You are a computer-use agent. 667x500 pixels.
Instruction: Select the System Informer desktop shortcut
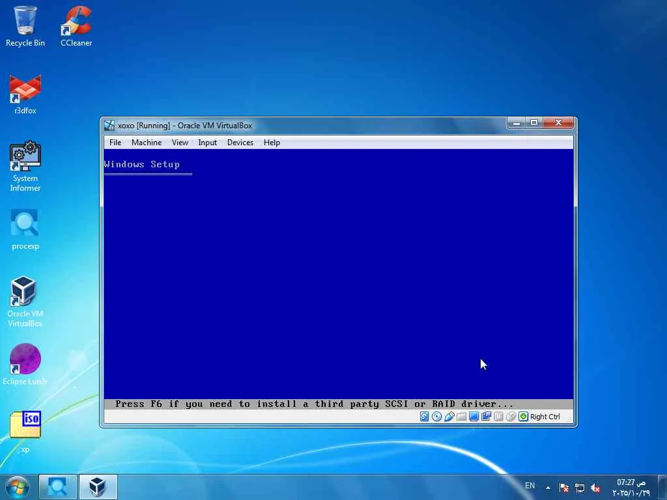point(25,166)
